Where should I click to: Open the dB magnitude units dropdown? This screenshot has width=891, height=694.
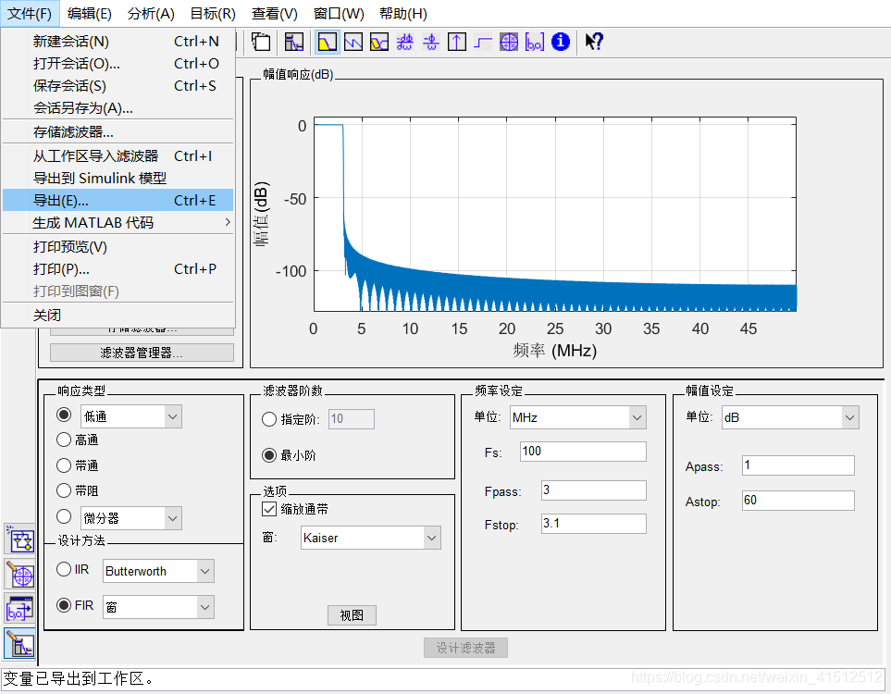790,417
